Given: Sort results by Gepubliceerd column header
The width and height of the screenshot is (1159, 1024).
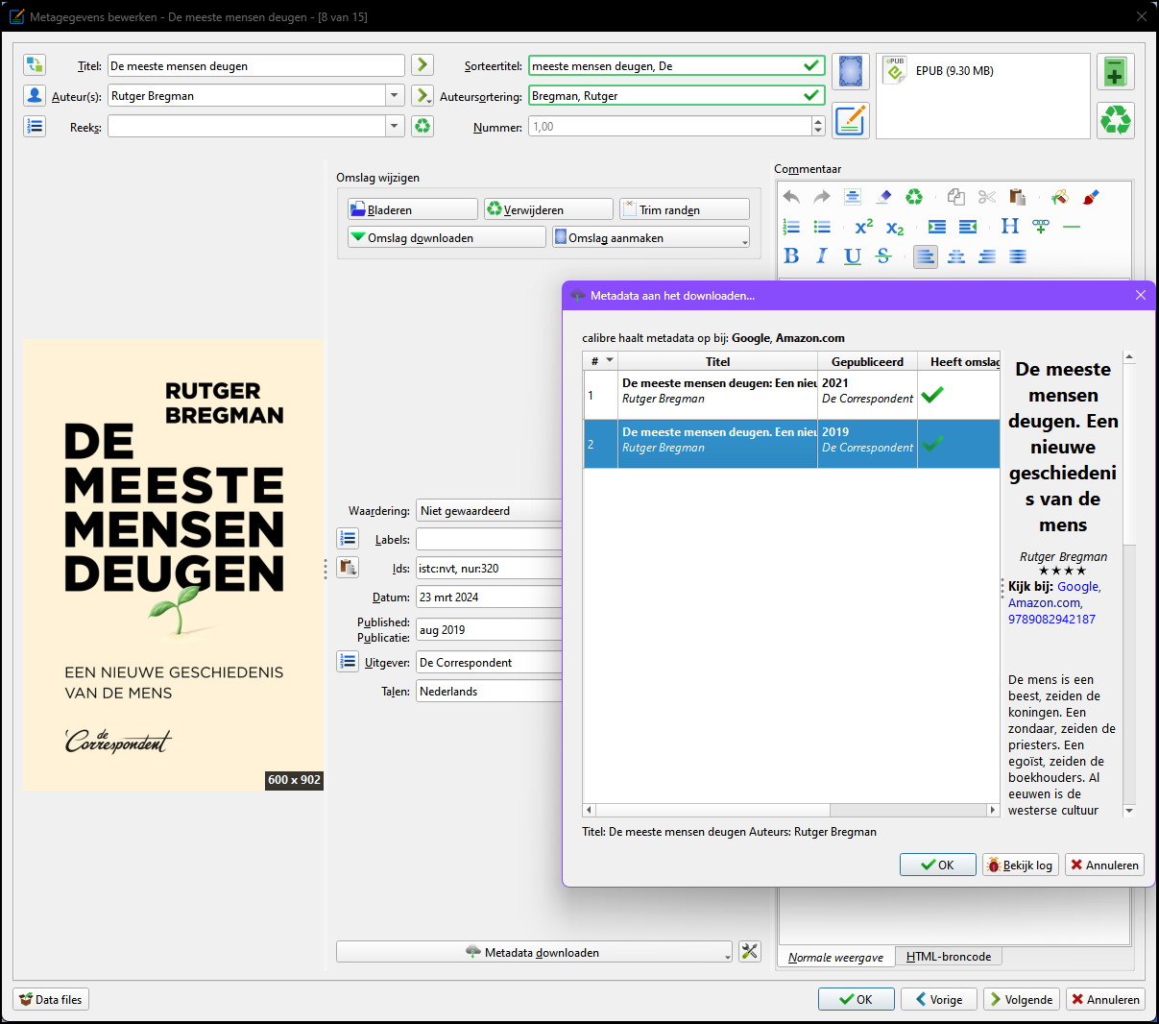Looking at the screenshot, I should [x=867, y=361].
